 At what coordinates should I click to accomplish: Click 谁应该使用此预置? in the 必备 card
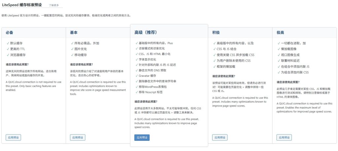[x=17, y=64]
